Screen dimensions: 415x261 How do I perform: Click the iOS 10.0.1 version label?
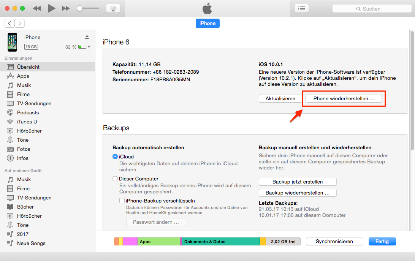coord(271,64)
